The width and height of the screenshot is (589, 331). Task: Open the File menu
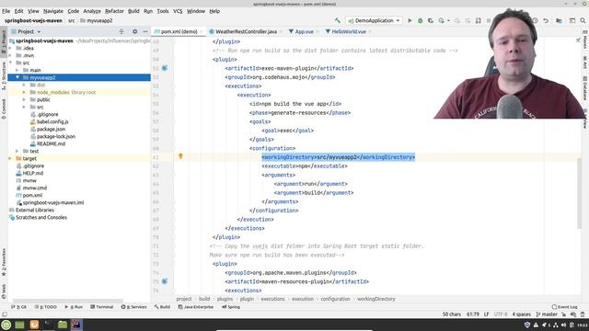[6, 11]
